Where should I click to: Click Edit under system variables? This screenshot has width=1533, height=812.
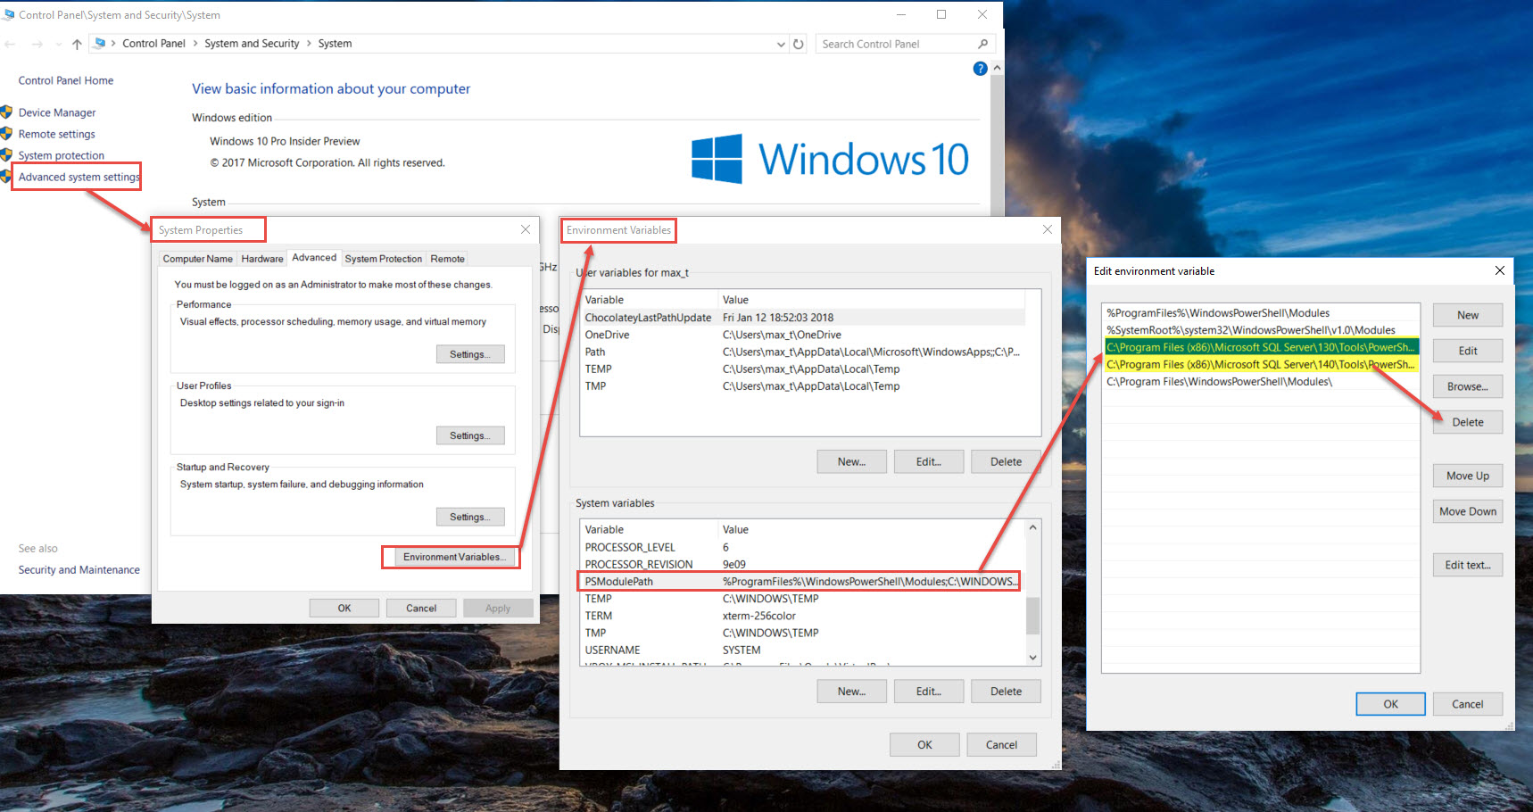[x=929, y=692]
